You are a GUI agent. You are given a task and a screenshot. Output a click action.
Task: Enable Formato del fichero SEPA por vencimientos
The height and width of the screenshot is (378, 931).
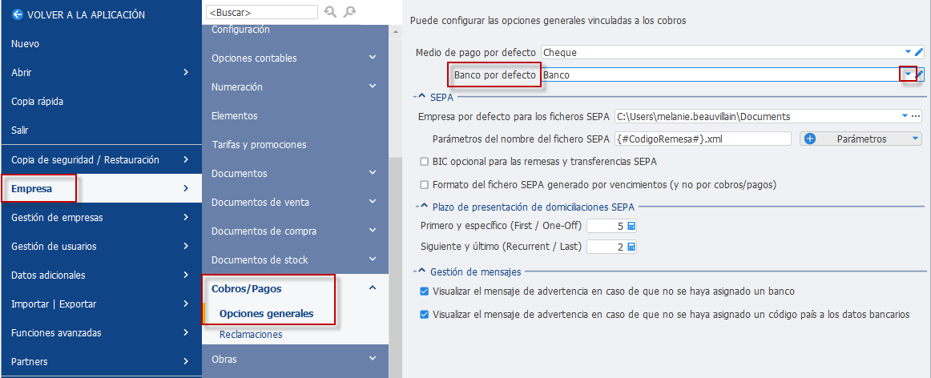(x=424, y=184)
